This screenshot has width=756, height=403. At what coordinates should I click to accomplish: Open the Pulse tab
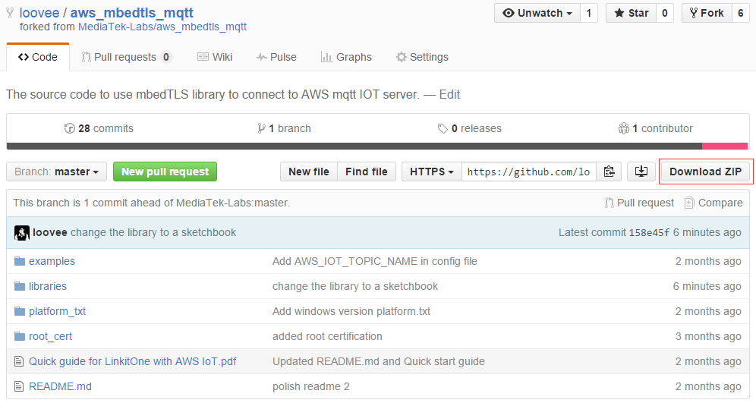pos(276,57)
